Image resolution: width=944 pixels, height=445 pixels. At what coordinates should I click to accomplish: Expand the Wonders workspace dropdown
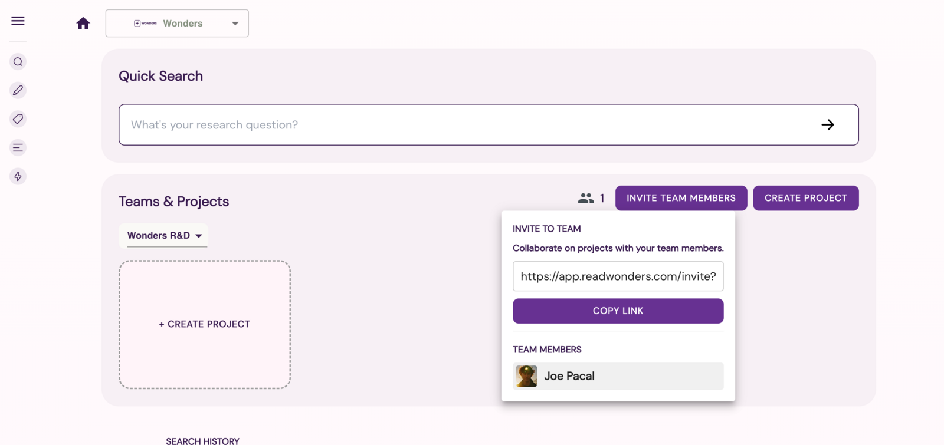[x=177, y=23]
